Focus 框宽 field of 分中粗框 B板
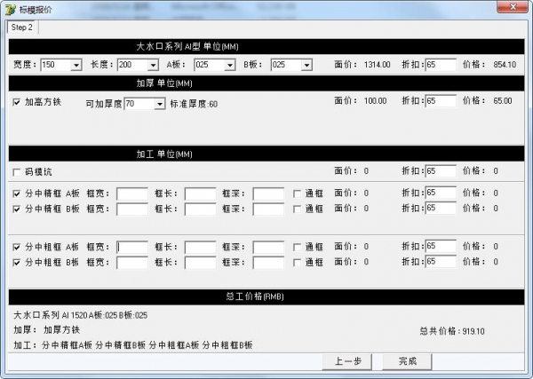The image size is (533, 379). pos(132,263)
